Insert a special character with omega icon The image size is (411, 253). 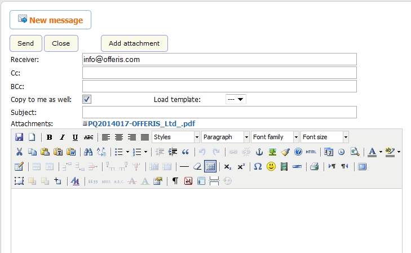(258, 166)
